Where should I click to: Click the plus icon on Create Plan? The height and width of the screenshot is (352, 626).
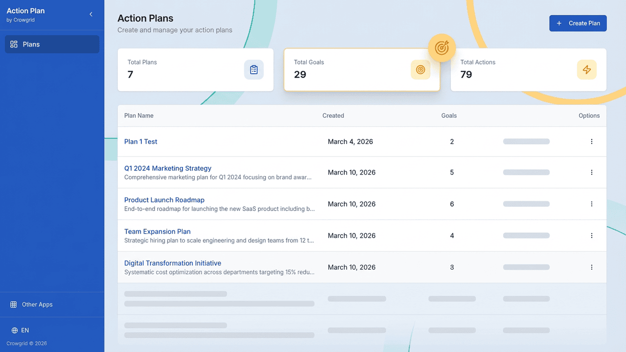(x=559, y=23)
